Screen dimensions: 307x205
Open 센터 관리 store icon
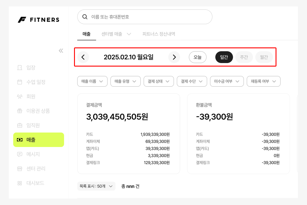point(20,169)
